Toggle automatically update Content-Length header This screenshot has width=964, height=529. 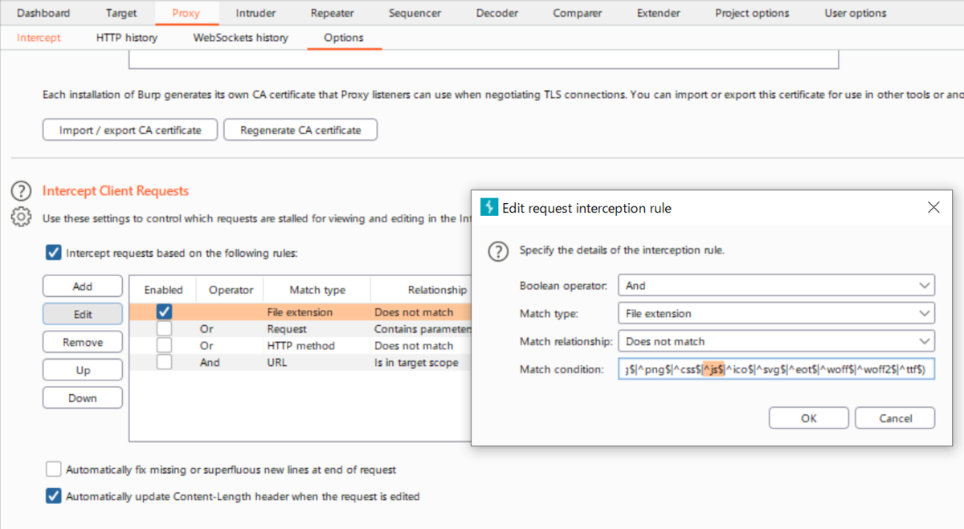pos(54,496)
